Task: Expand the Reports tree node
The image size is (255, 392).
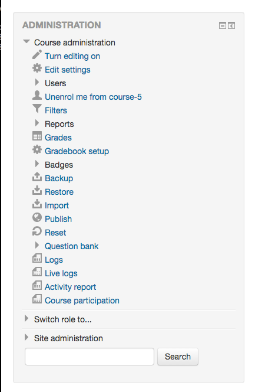Action: (x=37, y=123)
